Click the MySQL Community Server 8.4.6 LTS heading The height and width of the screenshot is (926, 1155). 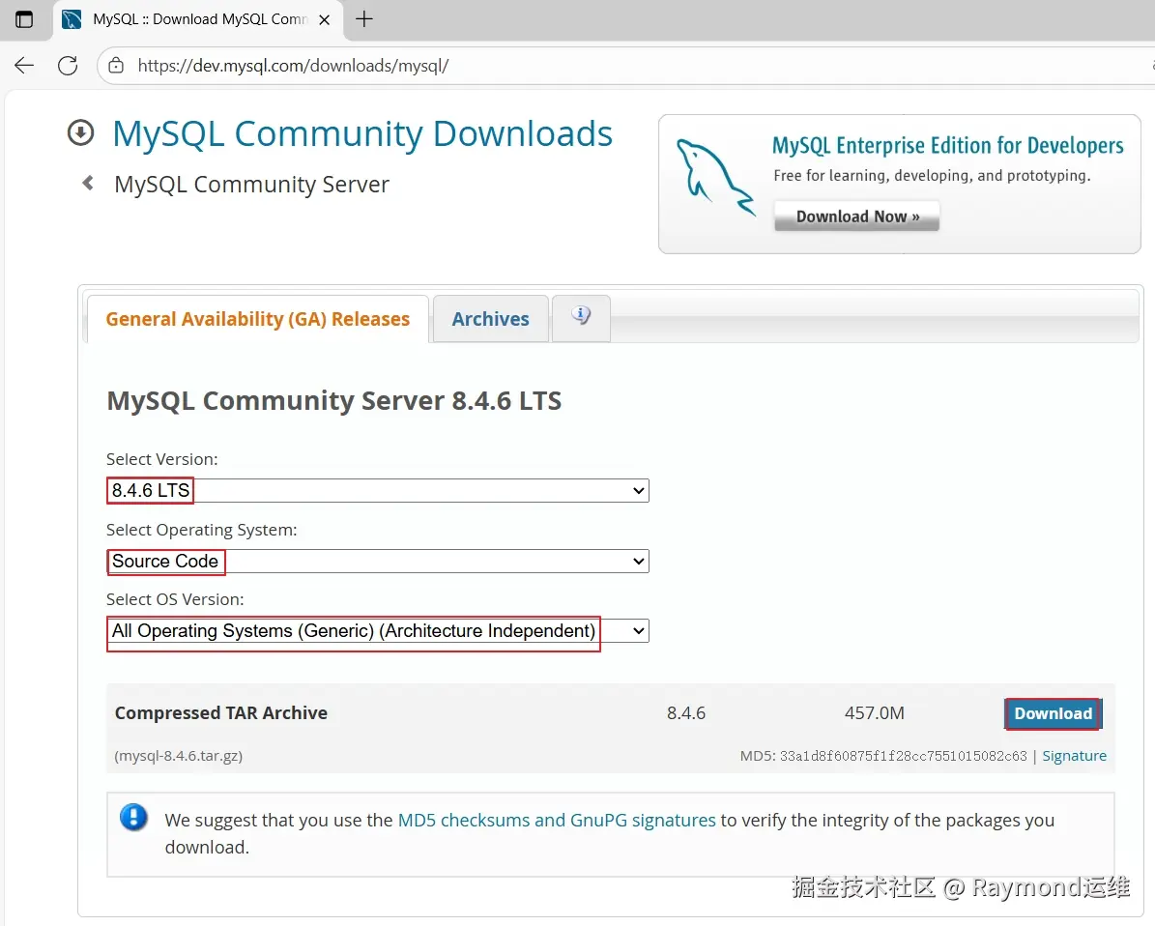click(x=333, y=401)
